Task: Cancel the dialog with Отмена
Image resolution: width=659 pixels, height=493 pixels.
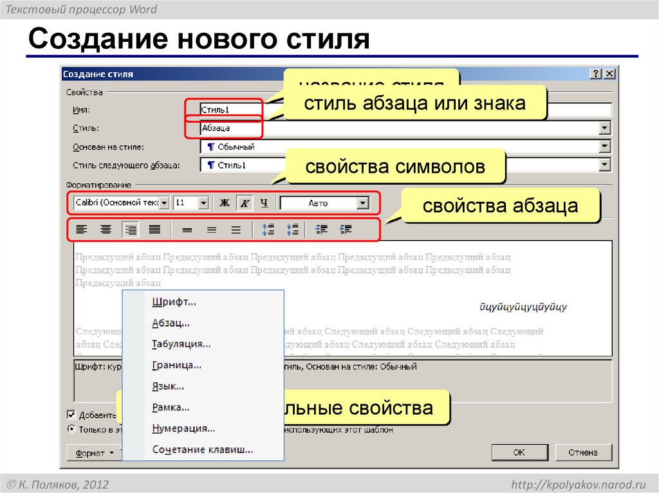Action: [x=583, y=452]
